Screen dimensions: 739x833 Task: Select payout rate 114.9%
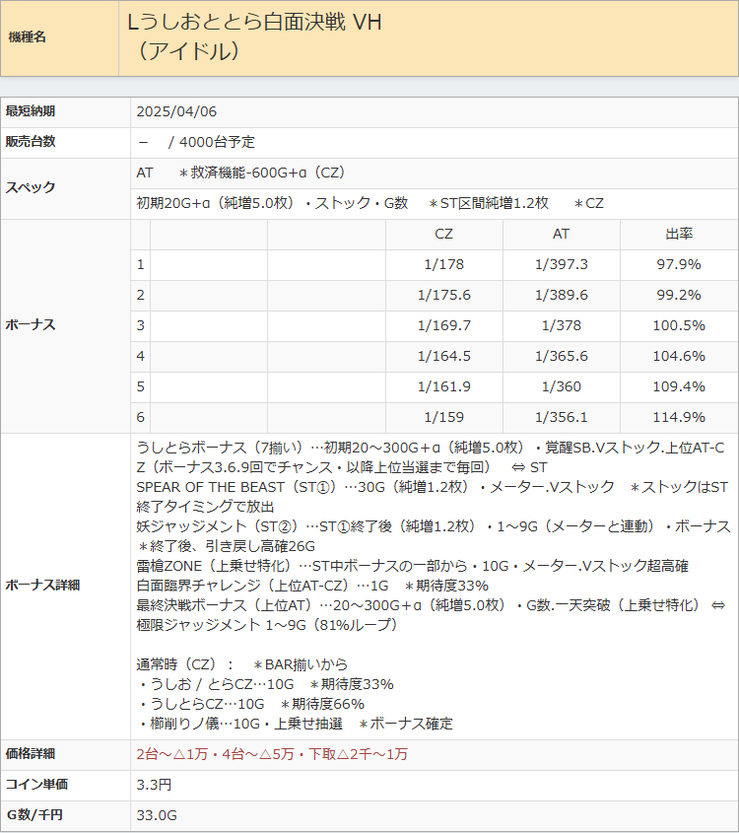tap(679, 417)
